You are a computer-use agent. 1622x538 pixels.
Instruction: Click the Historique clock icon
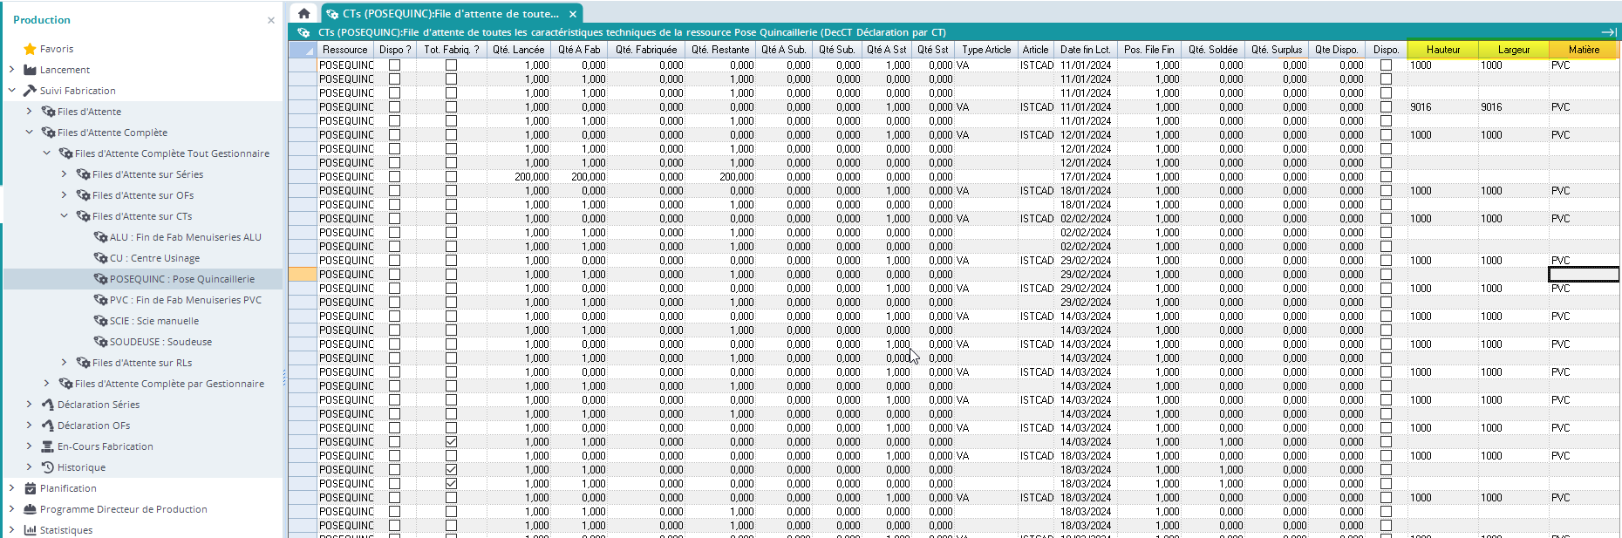(48, 467)
